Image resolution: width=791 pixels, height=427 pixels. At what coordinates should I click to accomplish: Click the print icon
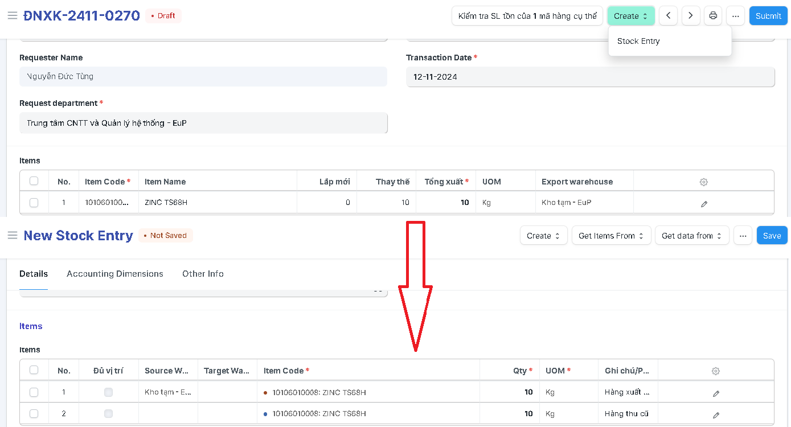713,16
